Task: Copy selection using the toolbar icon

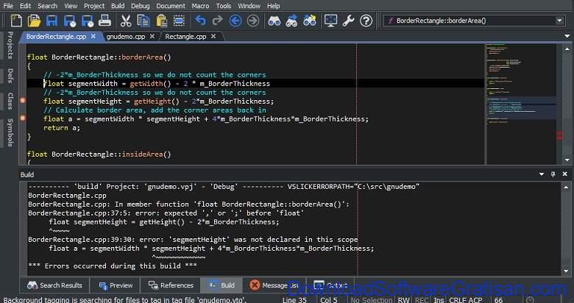Action: tap(143, 21)
